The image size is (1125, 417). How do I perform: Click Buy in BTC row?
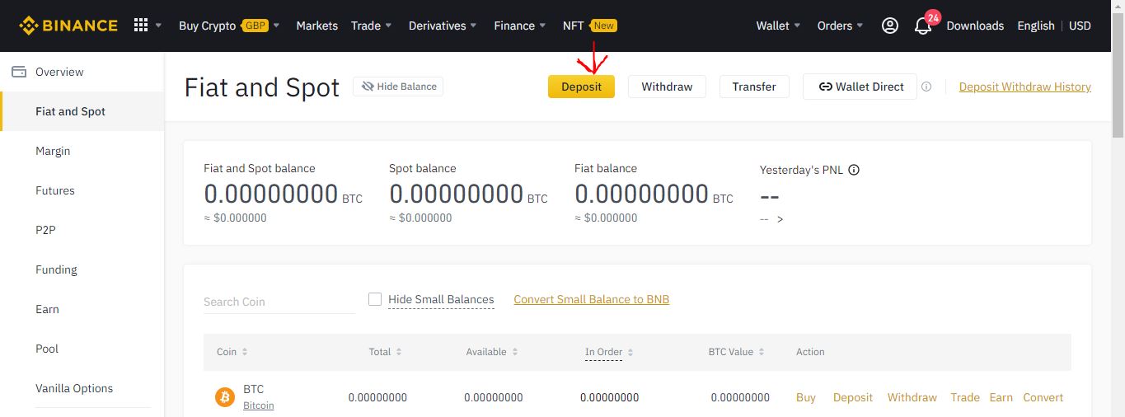click(806, 397)
